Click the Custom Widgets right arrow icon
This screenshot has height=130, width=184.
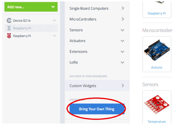(123, 85)
